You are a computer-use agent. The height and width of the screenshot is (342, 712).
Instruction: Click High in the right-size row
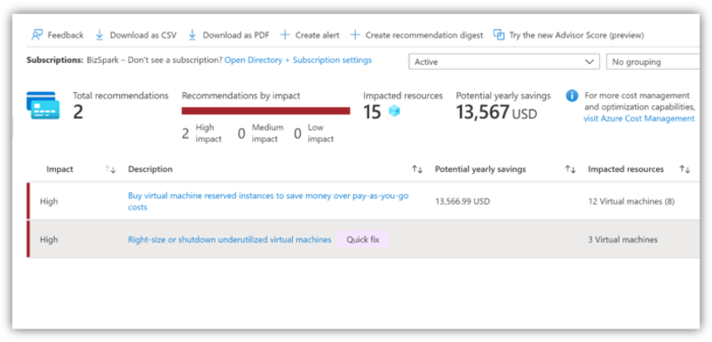tap(49, 239)
